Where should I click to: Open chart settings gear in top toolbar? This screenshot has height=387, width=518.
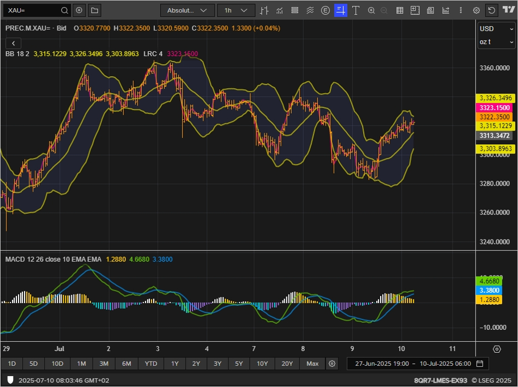(477, 10)
